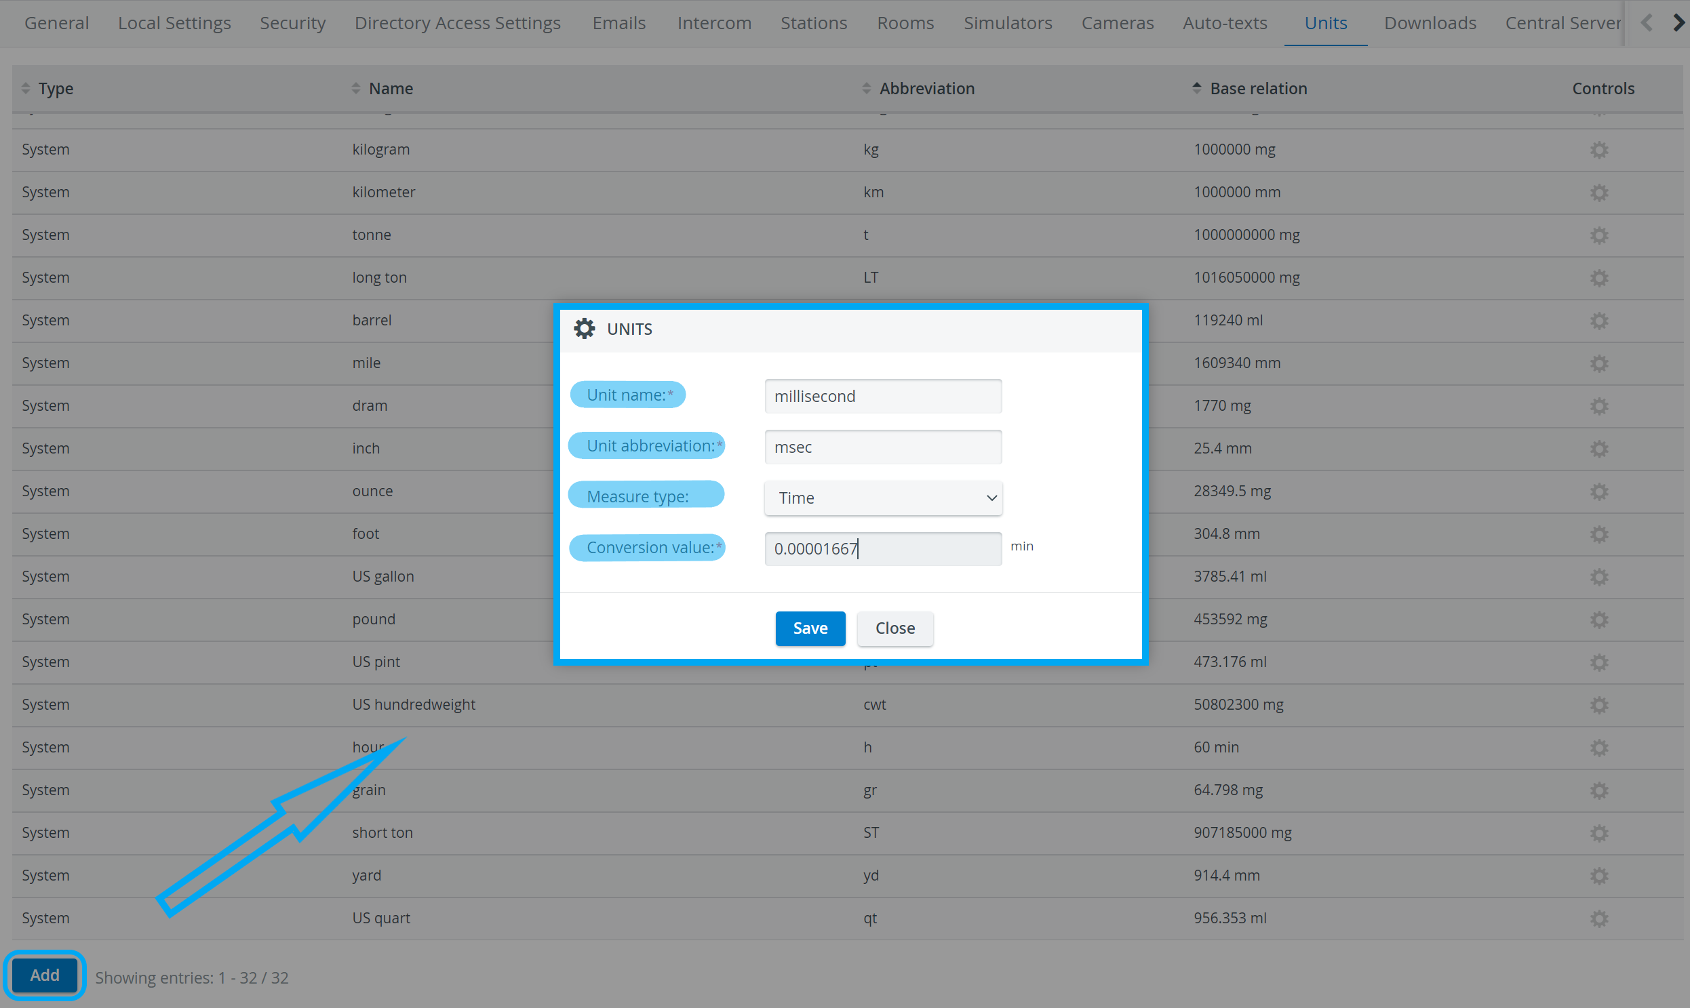
Task: Close the Units dialog
Action: pyautogui.click(x=895, y=628)
